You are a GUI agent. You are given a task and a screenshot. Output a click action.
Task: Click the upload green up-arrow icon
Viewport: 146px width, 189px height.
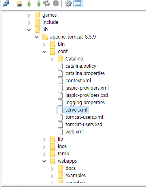(38, 4)
